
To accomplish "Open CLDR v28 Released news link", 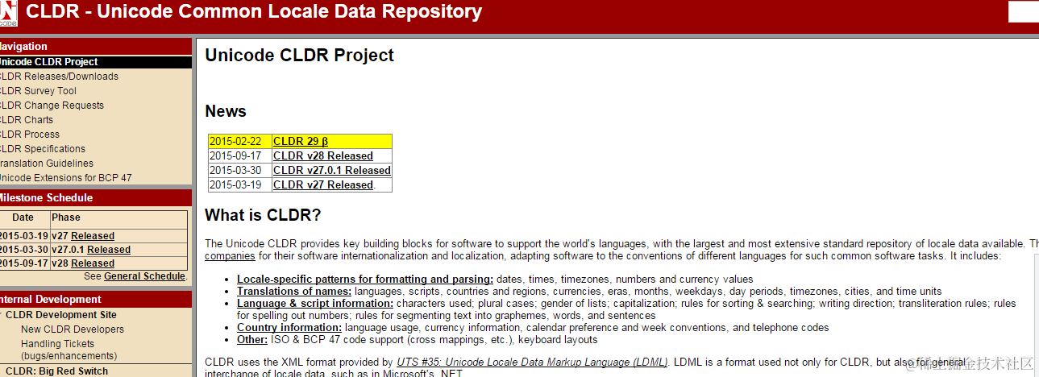I will 323,156.
